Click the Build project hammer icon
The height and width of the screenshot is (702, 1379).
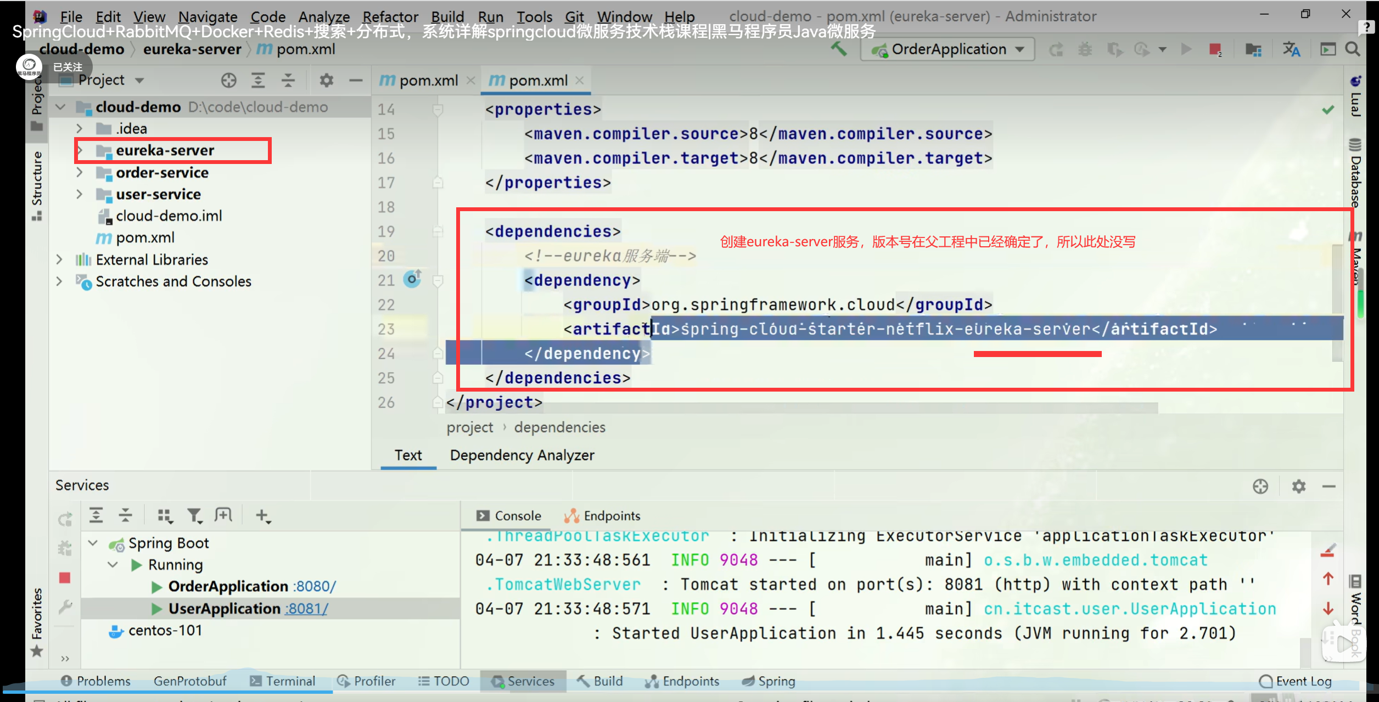pyautogui.click(x=838, y=49)
